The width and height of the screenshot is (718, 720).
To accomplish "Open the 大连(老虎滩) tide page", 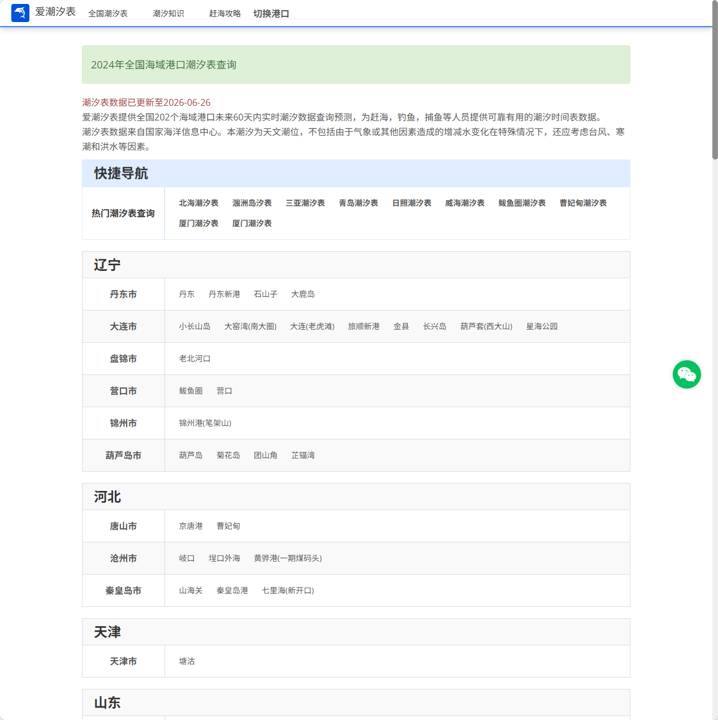I will point(313,326).
